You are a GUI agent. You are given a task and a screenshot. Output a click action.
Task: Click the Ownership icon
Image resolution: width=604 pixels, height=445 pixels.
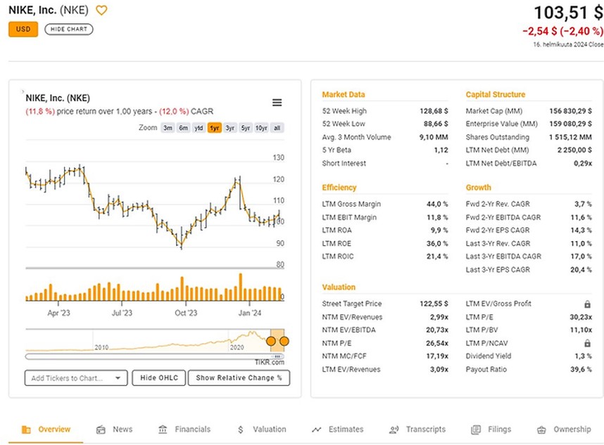(x=541, y=430)
